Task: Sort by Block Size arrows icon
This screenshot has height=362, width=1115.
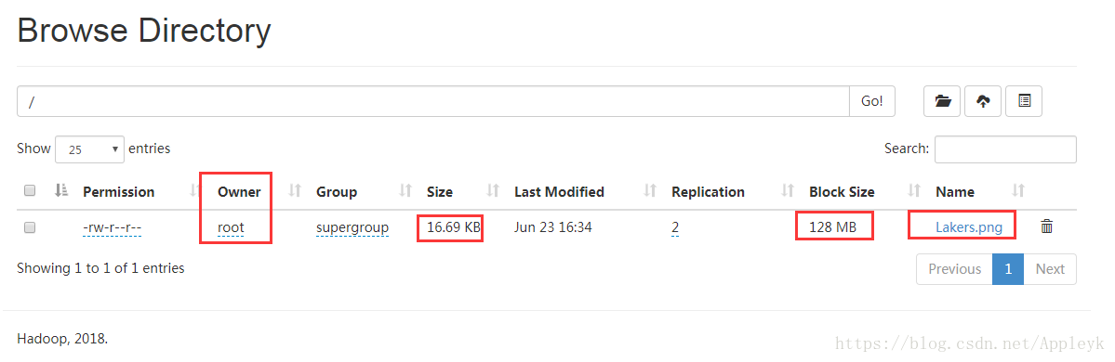Action: [915, 191]
